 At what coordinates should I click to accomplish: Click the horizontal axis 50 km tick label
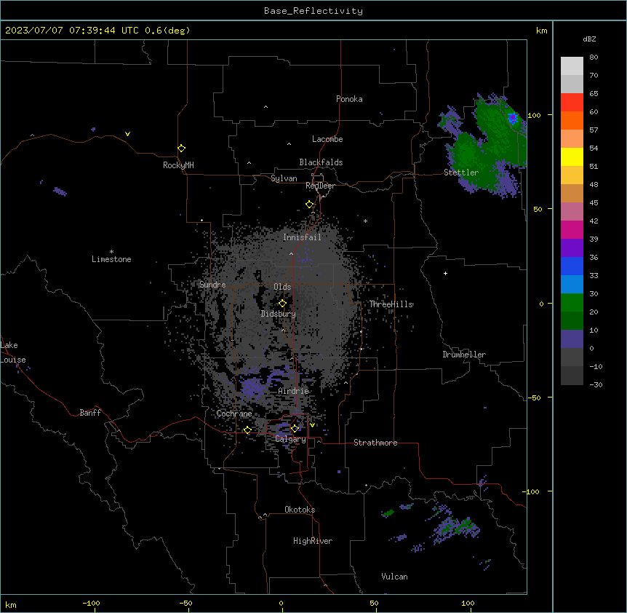point(374,603)
